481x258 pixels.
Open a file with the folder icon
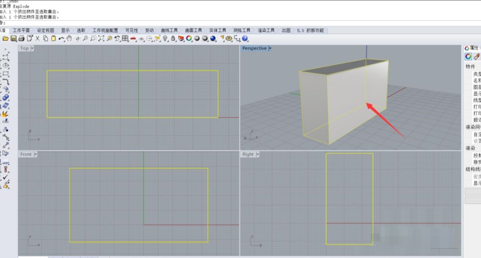(x=5, y=38)
